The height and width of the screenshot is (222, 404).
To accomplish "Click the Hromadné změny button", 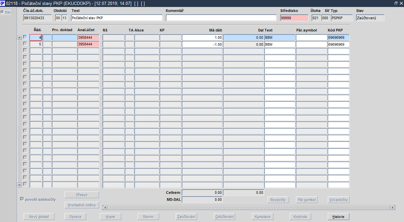I will tap(82, 205).
